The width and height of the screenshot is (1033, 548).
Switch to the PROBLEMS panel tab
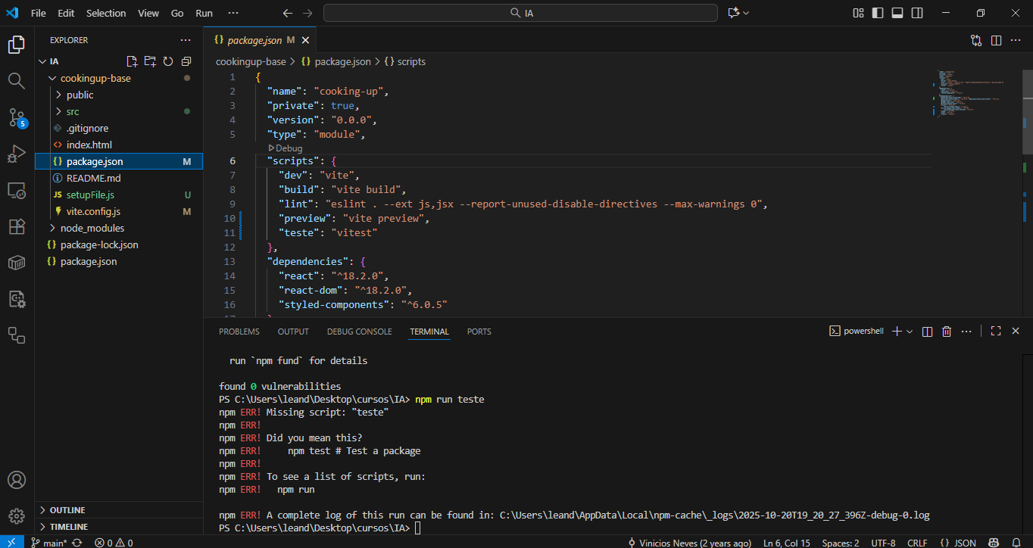point(239,332)
